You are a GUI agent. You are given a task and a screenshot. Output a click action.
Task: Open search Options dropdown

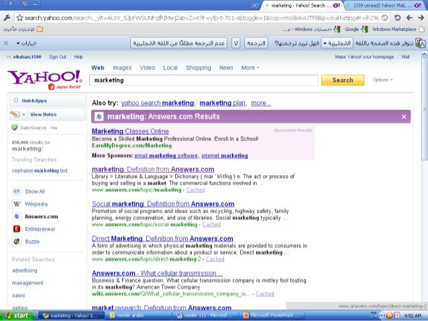pyautogui.click(x=382, y=80)
